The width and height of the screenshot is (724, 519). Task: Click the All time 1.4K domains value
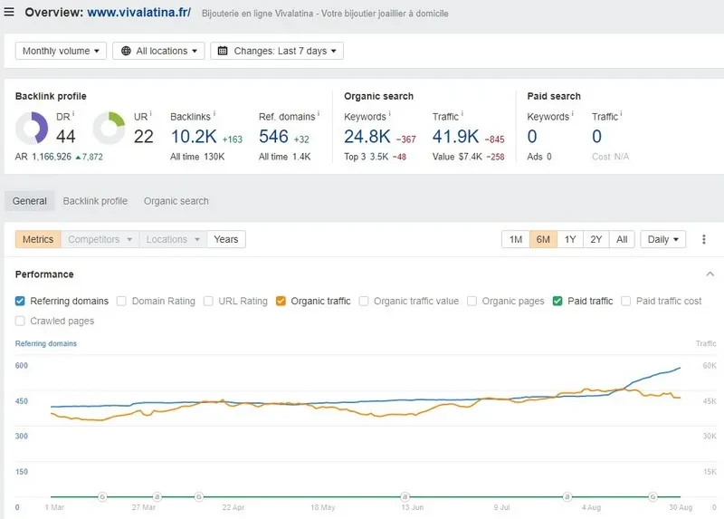[x=301, y=157]
